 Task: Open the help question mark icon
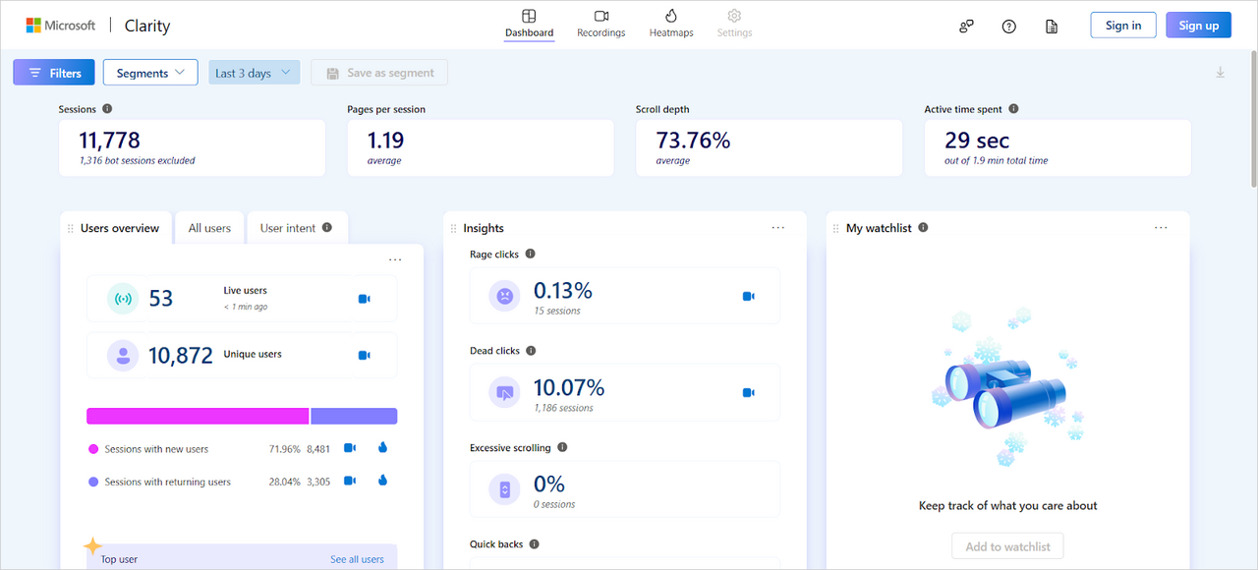1008,27
